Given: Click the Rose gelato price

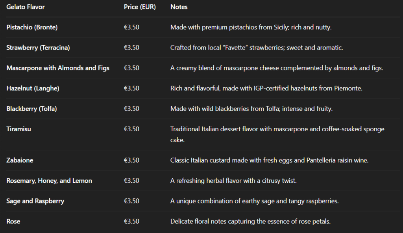Looking at the screenshot, I should point(131,222).
